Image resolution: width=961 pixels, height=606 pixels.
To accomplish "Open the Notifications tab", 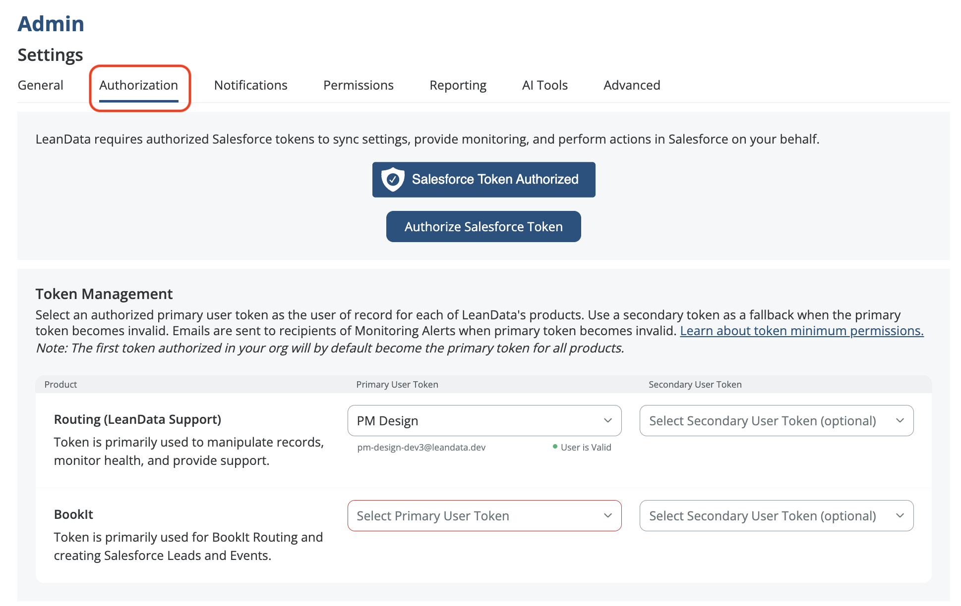I will click(x=250, y=85).
